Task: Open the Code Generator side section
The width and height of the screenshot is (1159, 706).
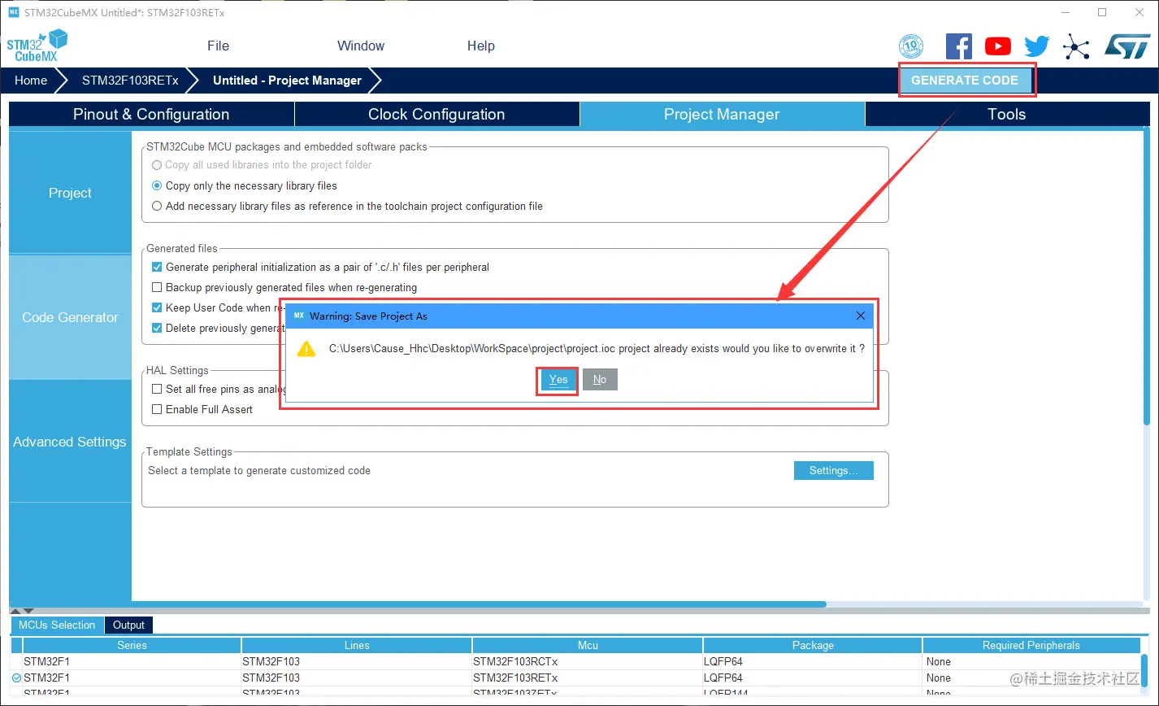Action: pyautogui.click(x=70, y=317)
